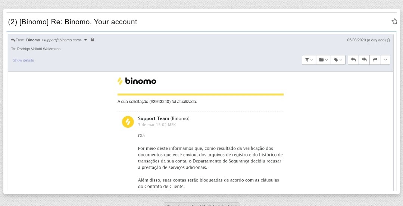Star the conversation in subject header
This screenshot has width=403, height=206.
(394, 21)
